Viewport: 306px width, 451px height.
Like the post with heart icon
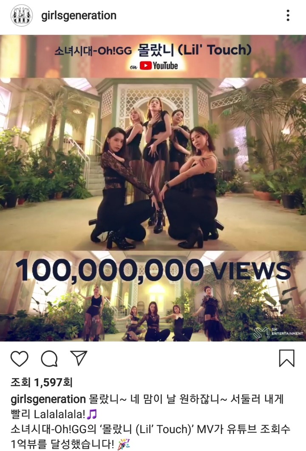(x=20, y=359)
